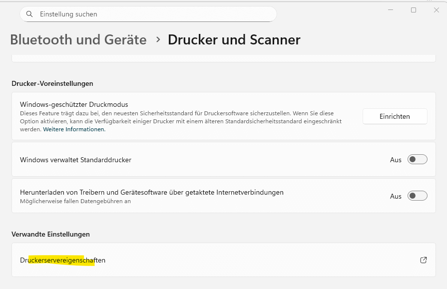This screenshot has height=289, width=447.
Task: Close the Settings window
Action: tap(437, 9)
